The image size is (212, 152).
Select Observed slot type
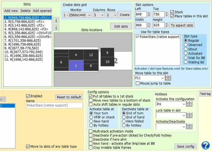(186, 45)
